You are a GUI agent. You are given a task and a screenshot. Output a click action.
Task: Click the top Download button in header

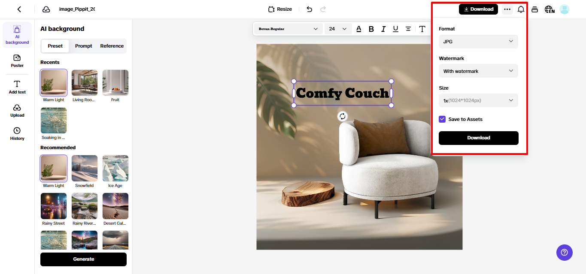tap(478, 9)
